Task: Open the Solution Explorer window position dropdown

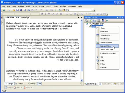Action: [x=118, y=17]
